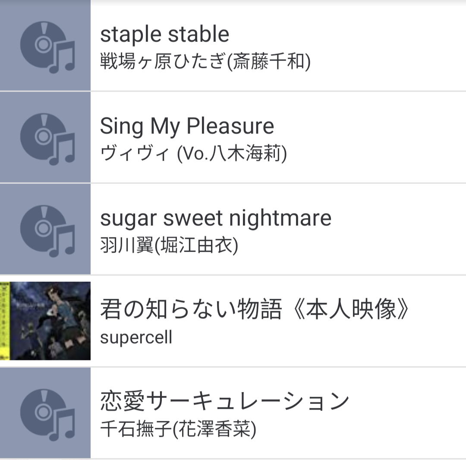This screenshot has height=460, width=466.
Task: Open the song 恋愛サーキュレーション
Action: click(225, 401)
